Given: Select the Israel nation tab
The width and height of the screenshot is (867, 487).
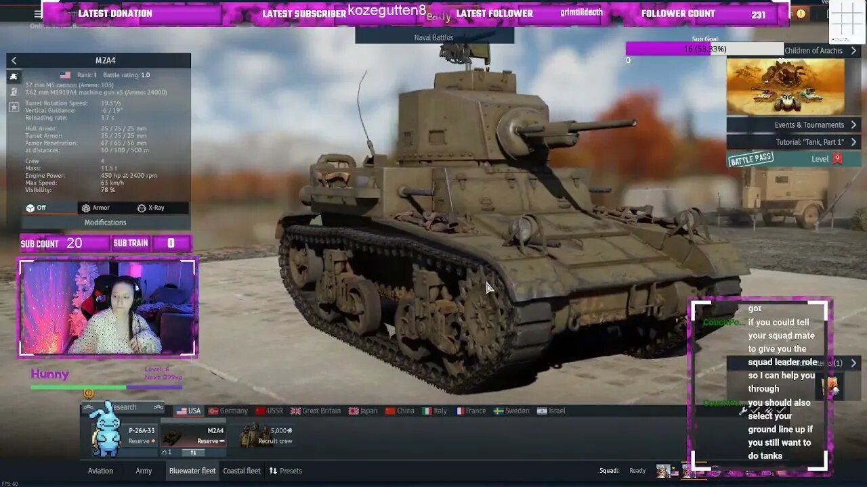Looking at the screenshot, I should [x=551, y=411].
